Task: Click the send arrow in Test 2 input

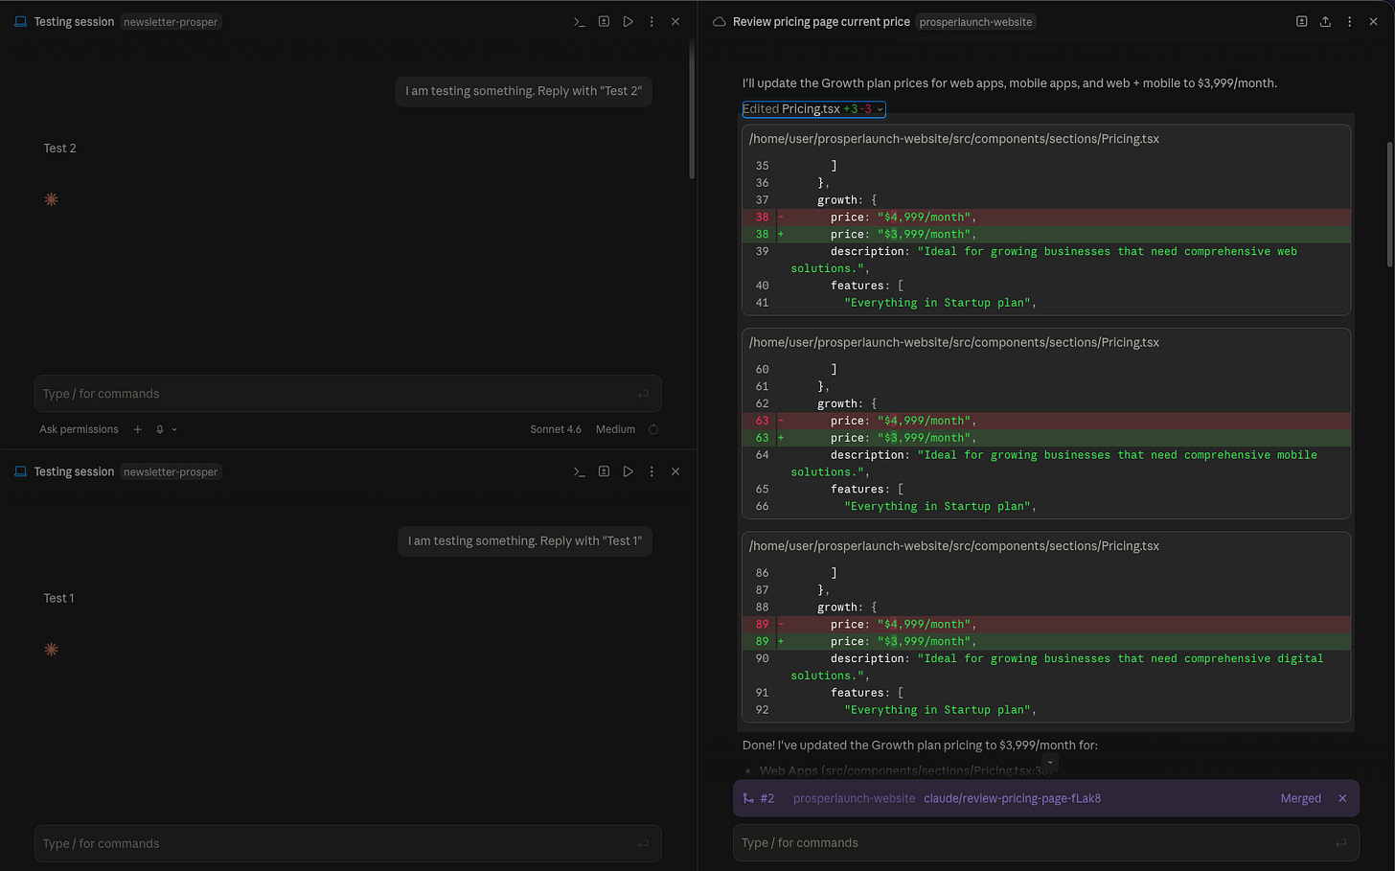Action: 643,394
